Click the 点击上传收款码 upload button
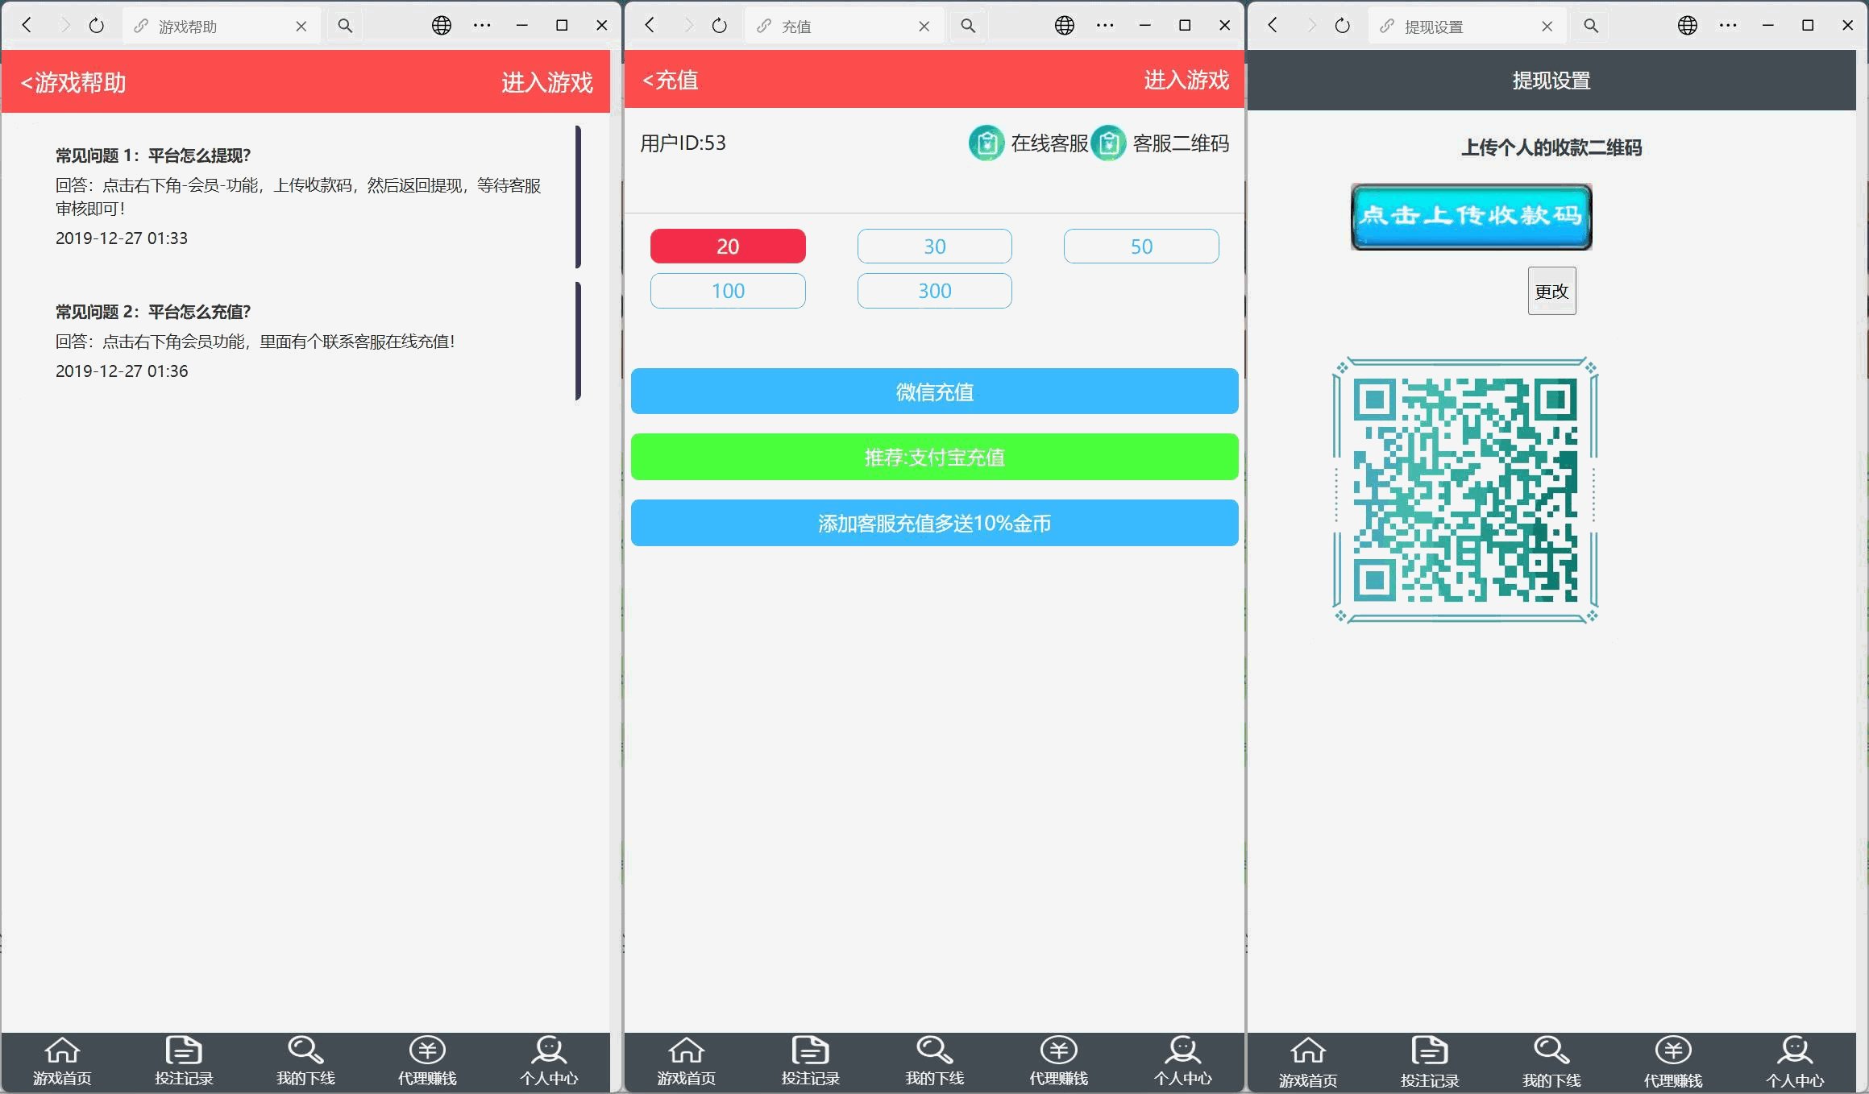 (1471, 217)
